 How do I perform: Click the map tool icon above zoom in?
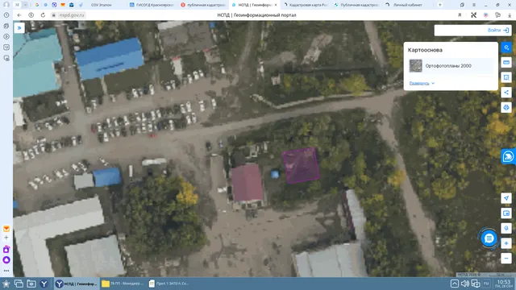pos(506,228)
